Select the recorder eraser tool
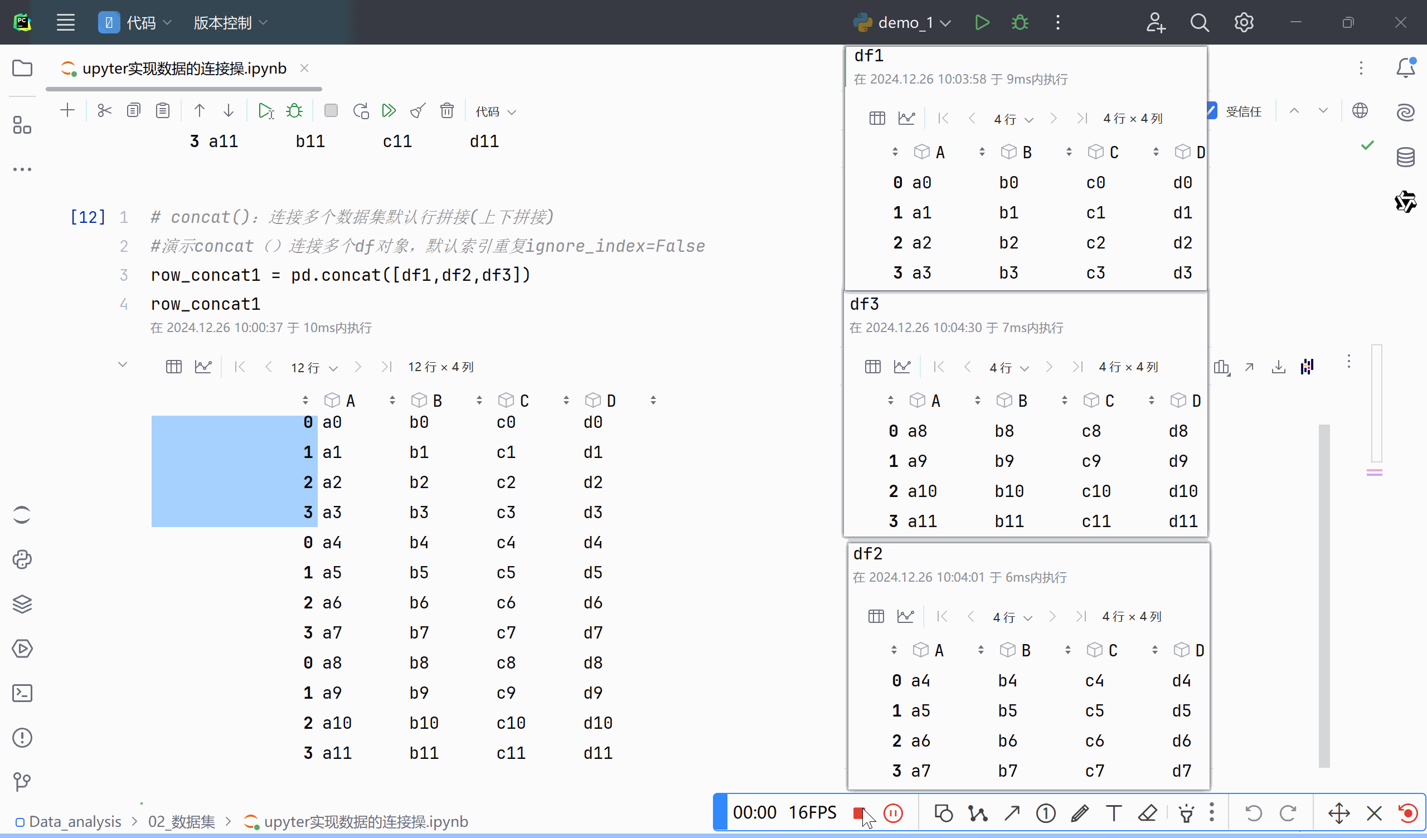The width and height of the screenshot is (1427, 838). 1148,813
